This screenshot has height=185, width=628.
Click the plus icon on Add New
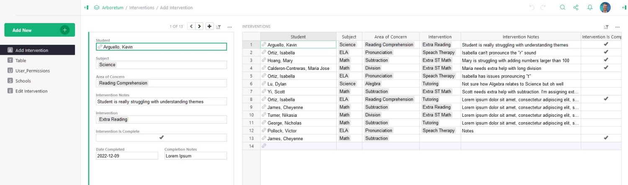64,30
